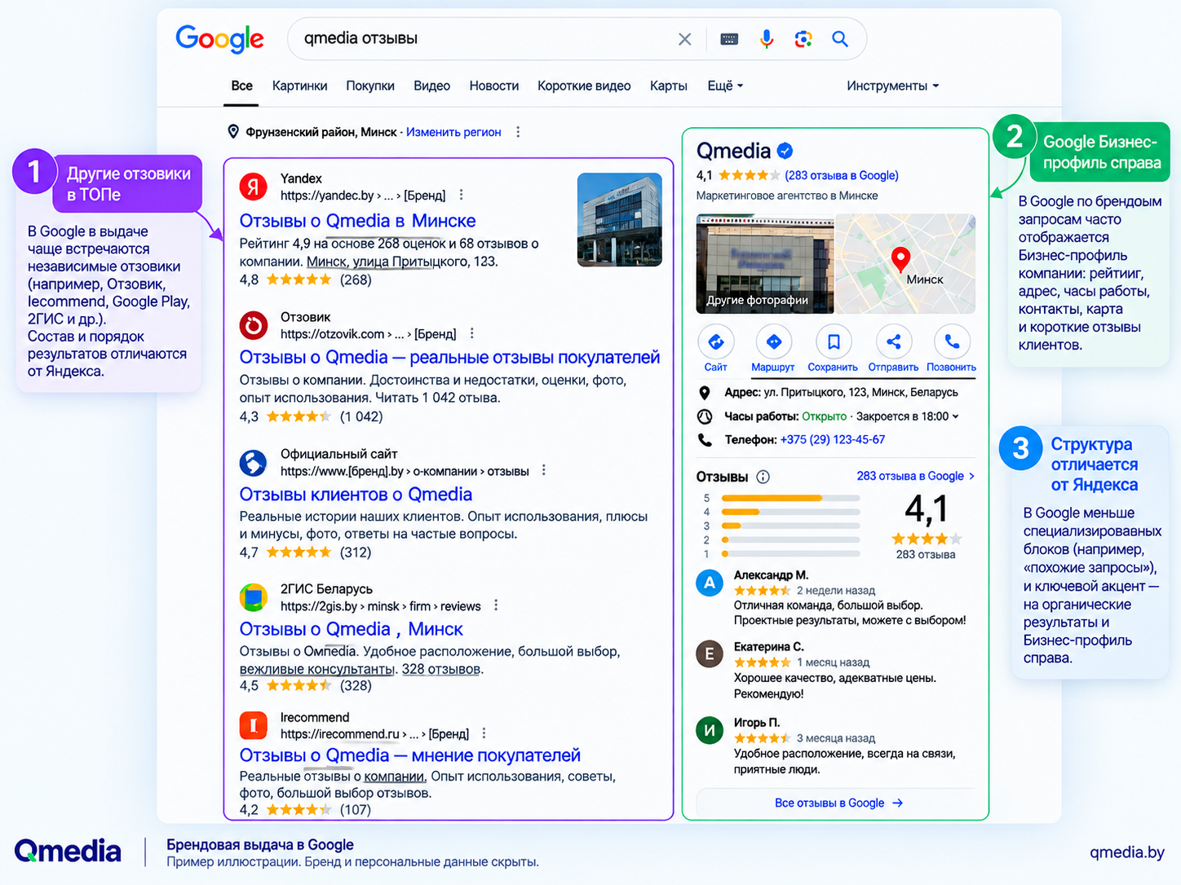Switch to the Видео tab
Screen dimensions: 1181x885
[x=431, y=86]
